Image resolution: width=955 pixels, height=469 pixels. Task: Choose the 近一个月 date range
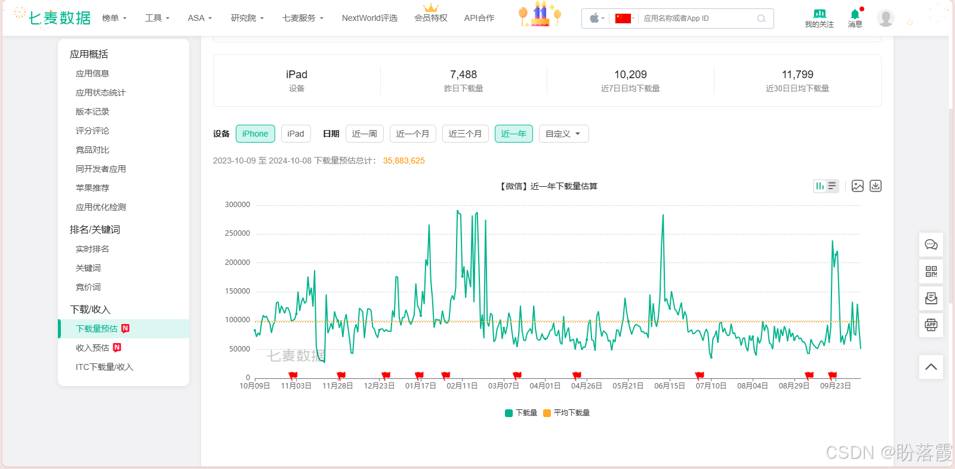pyautogui.click(x=413, y=134)
